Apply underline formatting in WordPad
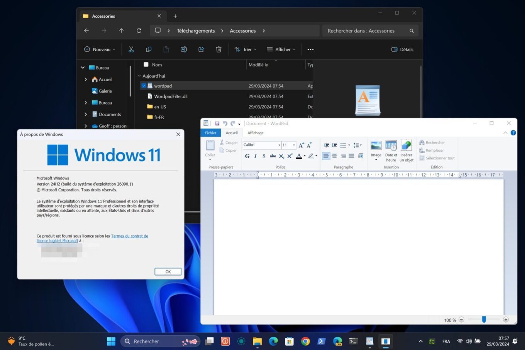Viewport: 525px width, 350px height. (x=264, y=156)
